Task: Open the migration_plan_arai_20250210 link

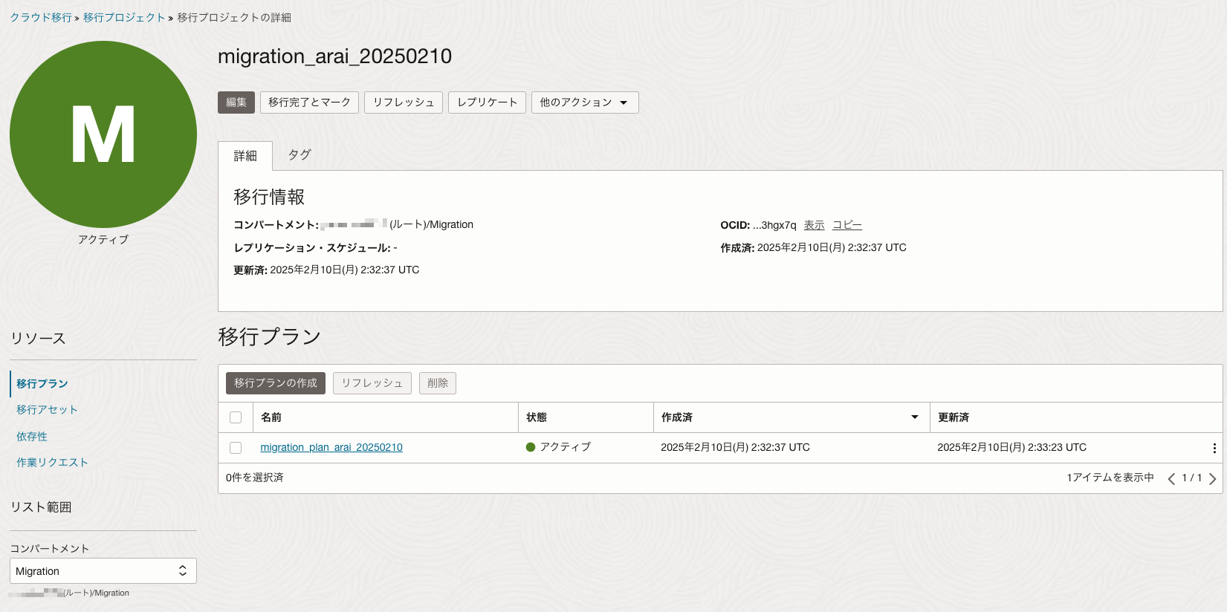Action: (331, 447)
